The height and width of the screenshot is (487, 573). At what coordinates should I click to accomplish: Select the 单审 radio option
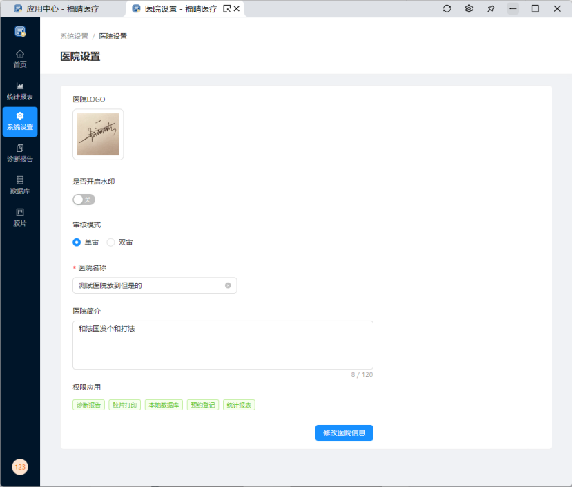point(77,242)
